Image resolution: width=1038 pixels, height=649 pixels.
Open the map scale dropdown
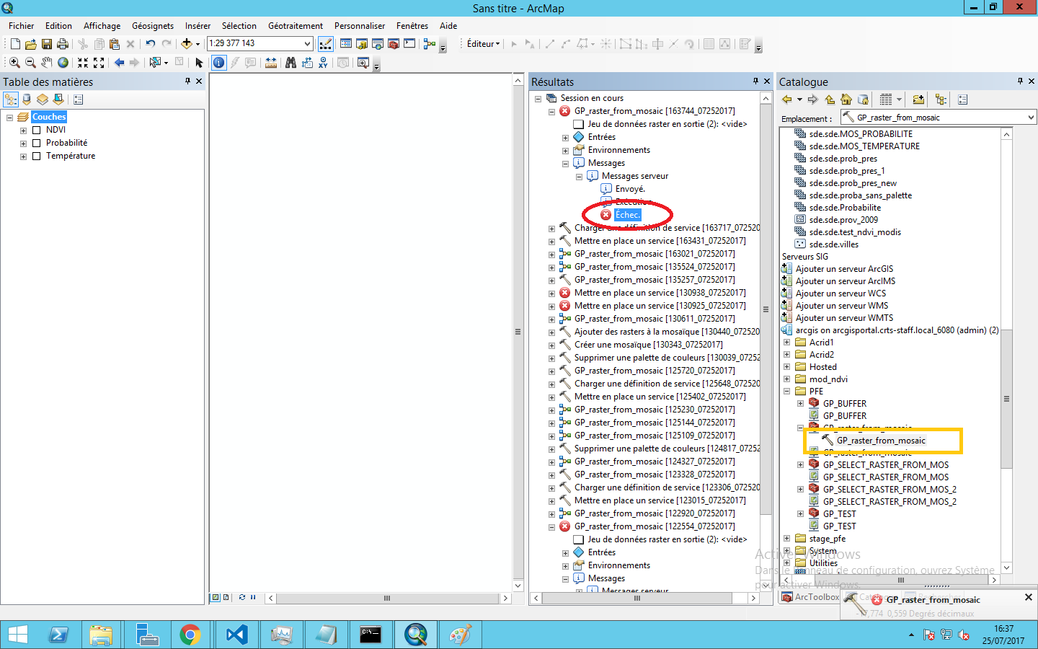[x=308, y=44]
